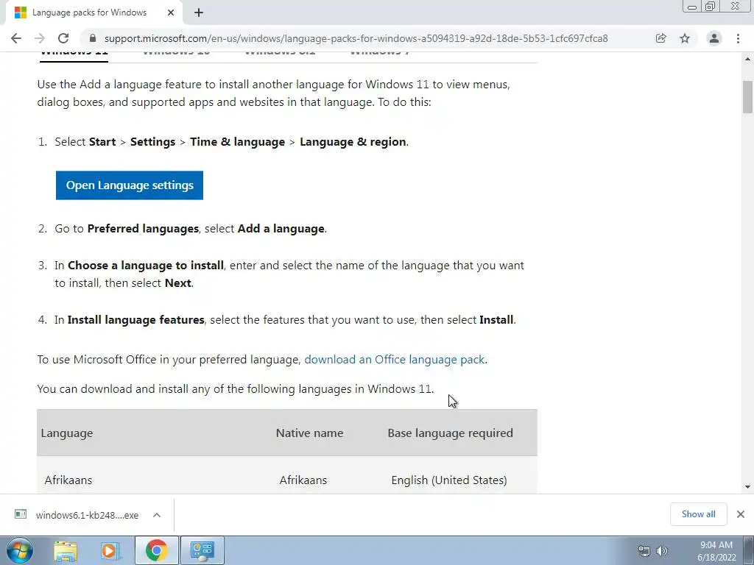Select Afrikaans in the Language column
Image resolution: width=754 pixels, height=565 pixels.
tap(68, 480)
